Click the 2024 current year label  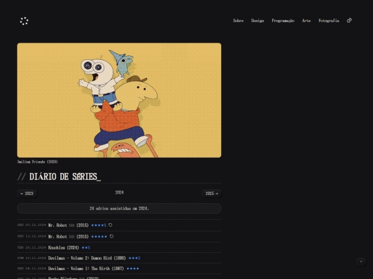pos(119,192)
